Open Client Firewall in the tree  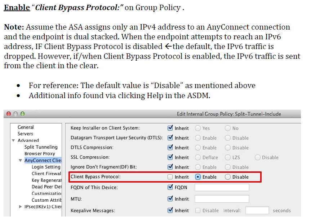pyautogui.click(x=46, y=173)
